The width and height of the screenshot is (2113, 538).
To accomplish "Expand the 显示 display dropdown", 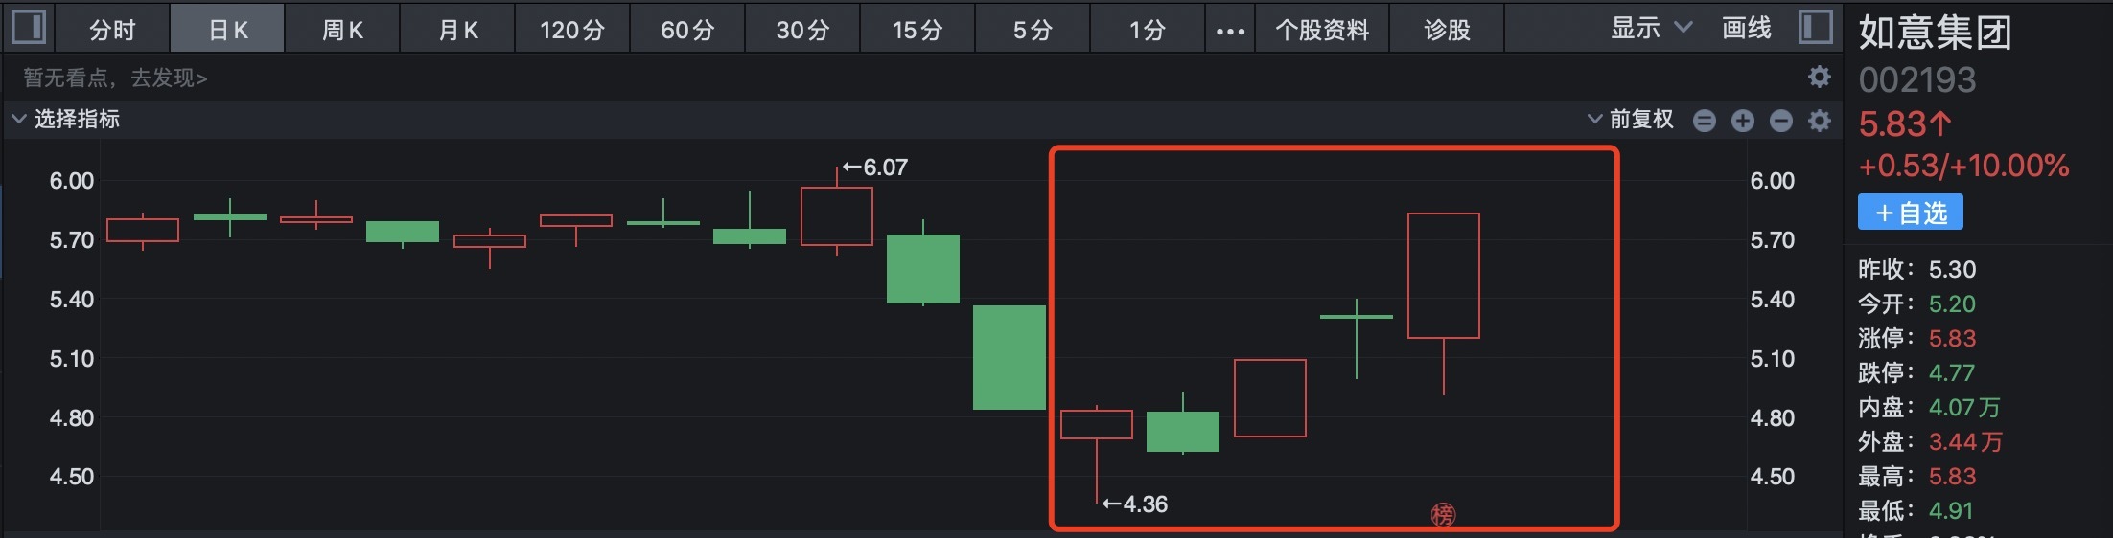I will point(1651,29).
